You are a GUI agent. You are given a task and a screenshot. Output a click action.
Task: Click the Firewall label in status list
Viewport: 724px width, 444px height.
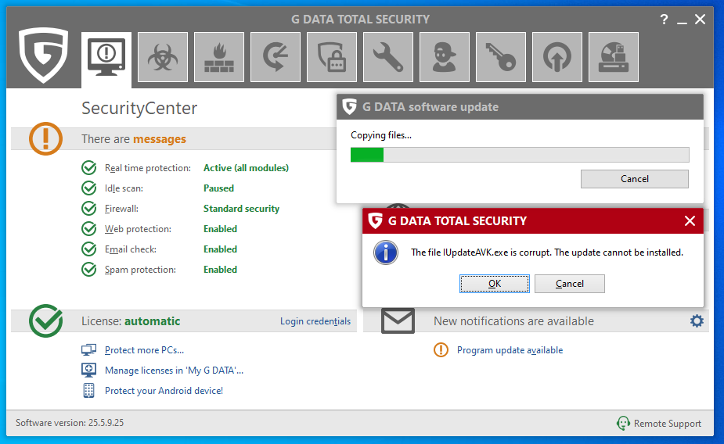click(x=121, y=209)
